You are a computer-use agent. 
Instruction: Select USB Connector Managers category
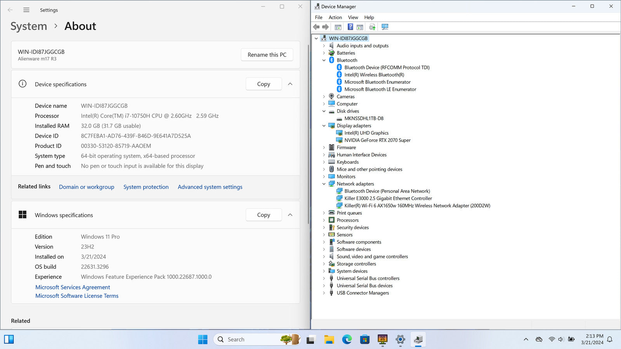[x=363, y=293]
